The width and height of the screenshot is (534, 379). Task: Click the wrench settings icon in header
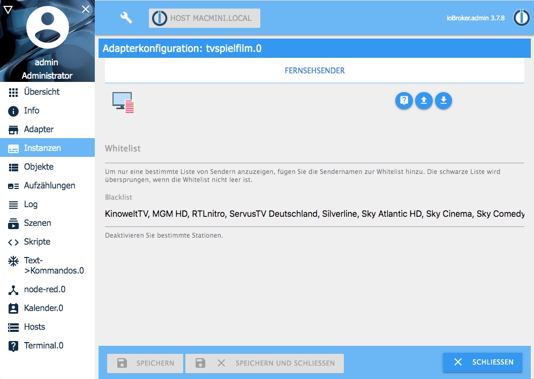(x=126, y=18)
